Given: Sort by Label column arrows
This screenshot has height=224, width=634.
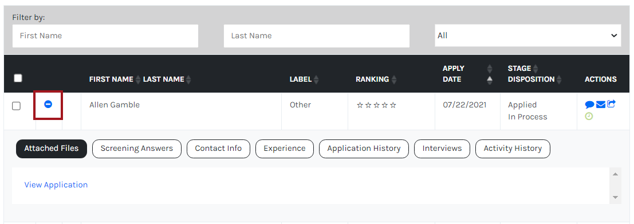Looking at the screenshot, I should pyautogui.click(x=316, y=79).
